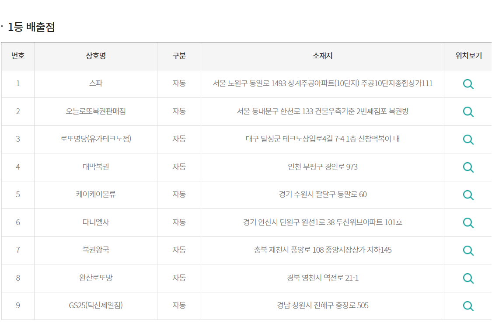Click the magnifier icon for 스파
The width and height of the screenshot is (492, 323).
coord(468,84)
